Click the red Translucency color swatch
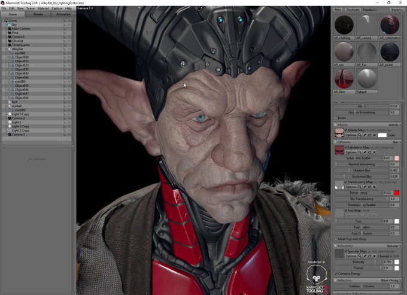 pos(396,193)
